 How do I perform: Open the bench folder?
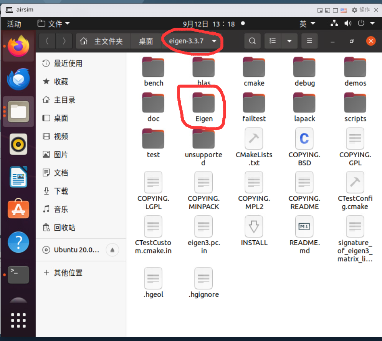tap(153, 72)
